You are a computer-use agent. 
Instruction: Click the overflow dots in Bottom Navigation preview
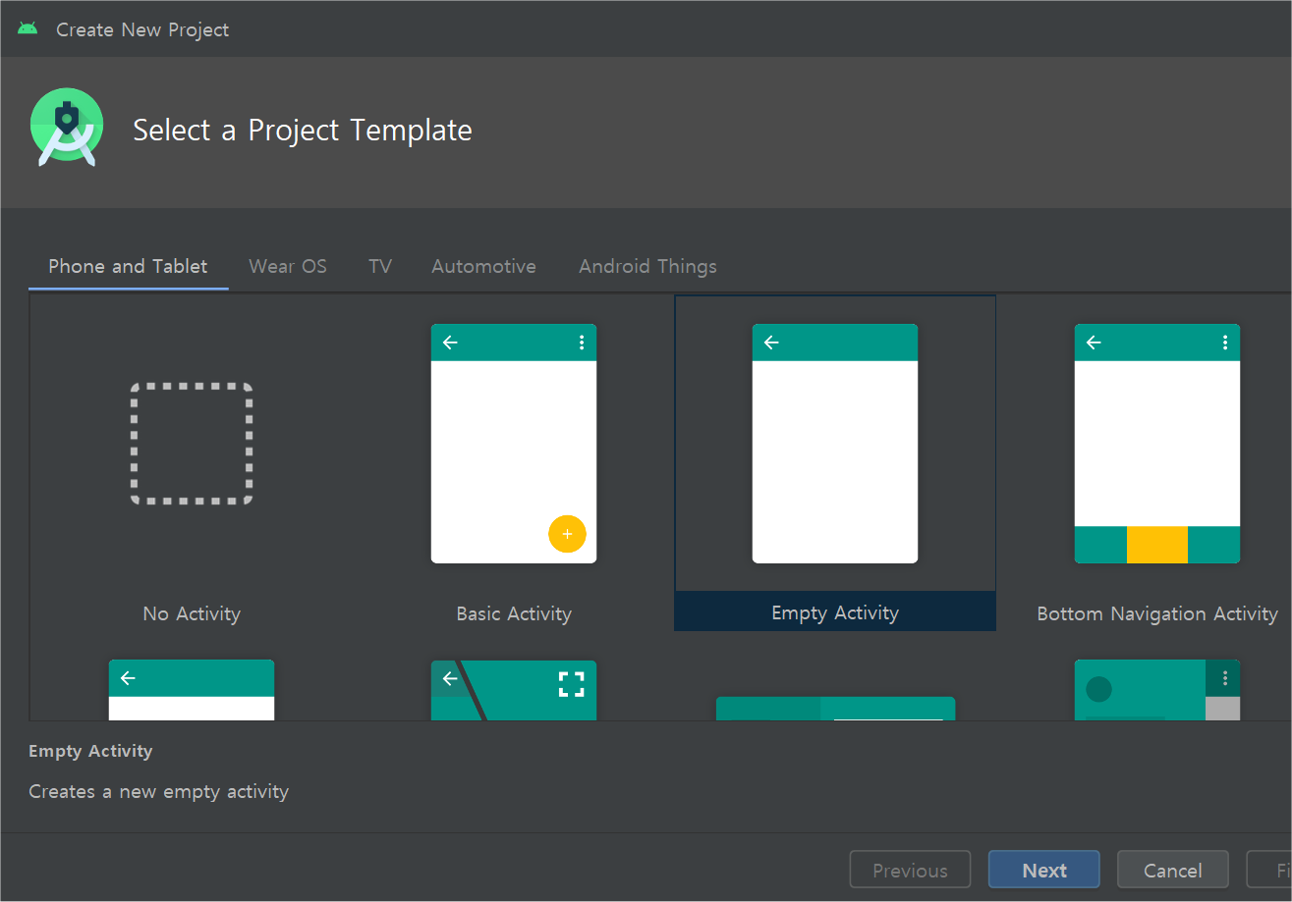[1225, 343]
